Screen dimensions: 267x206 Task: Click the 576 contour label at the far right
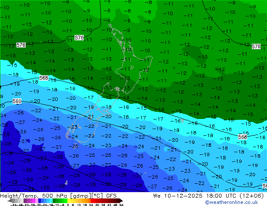(x=256, y=46)
